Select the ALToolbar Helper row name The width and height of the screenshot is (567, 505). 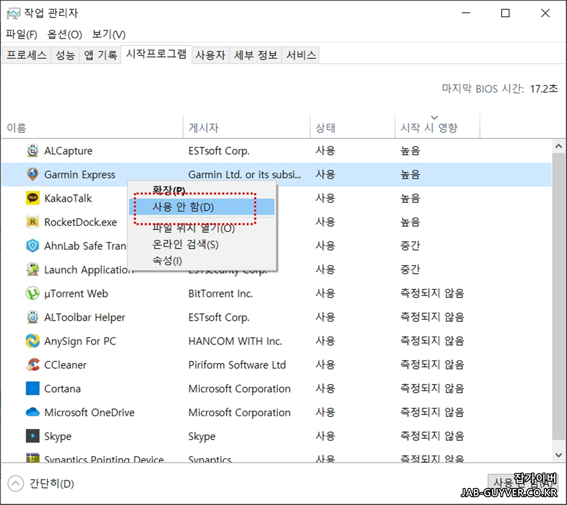(85, 317)
